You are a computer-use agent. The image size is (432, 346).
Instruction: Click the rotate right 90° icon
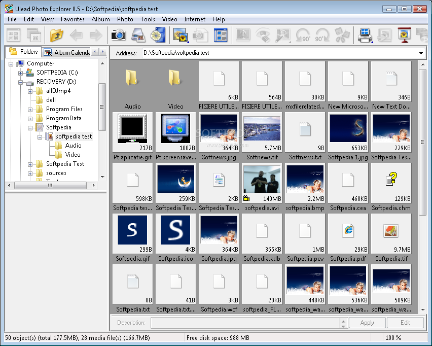pos(322,36)
